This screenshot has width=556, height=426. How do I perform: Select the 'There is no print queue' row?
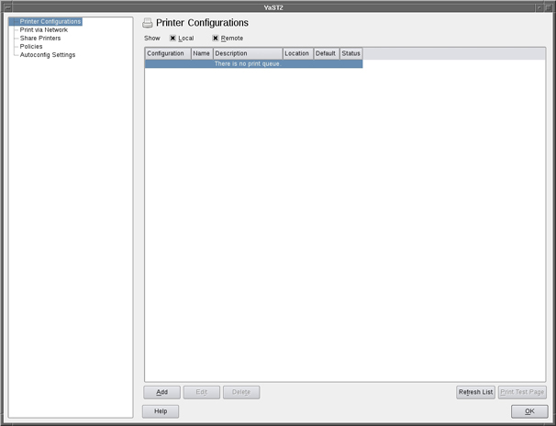click(x=253, y=64)
